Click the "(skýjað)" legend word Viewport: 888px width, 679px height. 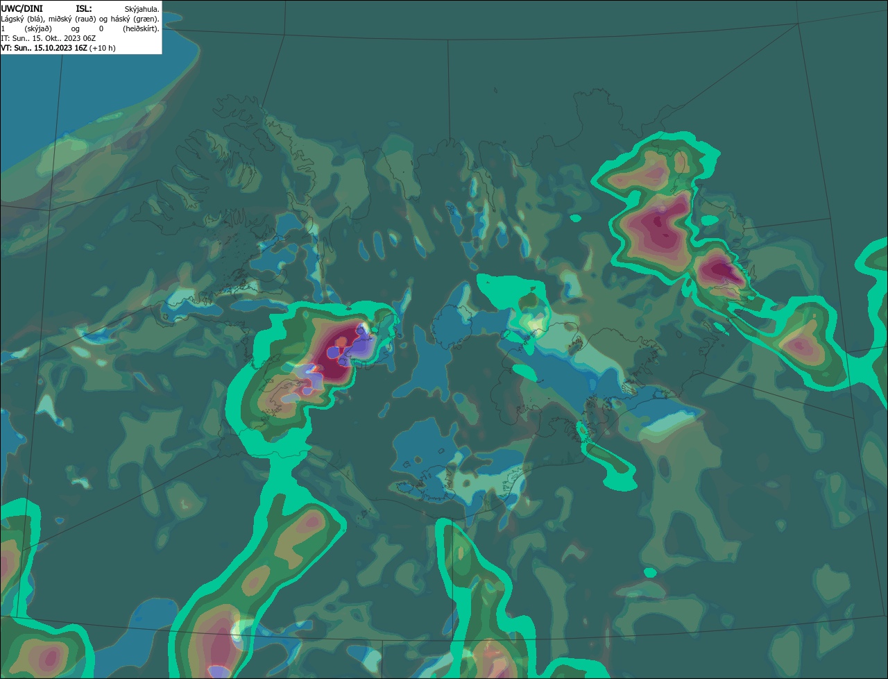(38, 29)
